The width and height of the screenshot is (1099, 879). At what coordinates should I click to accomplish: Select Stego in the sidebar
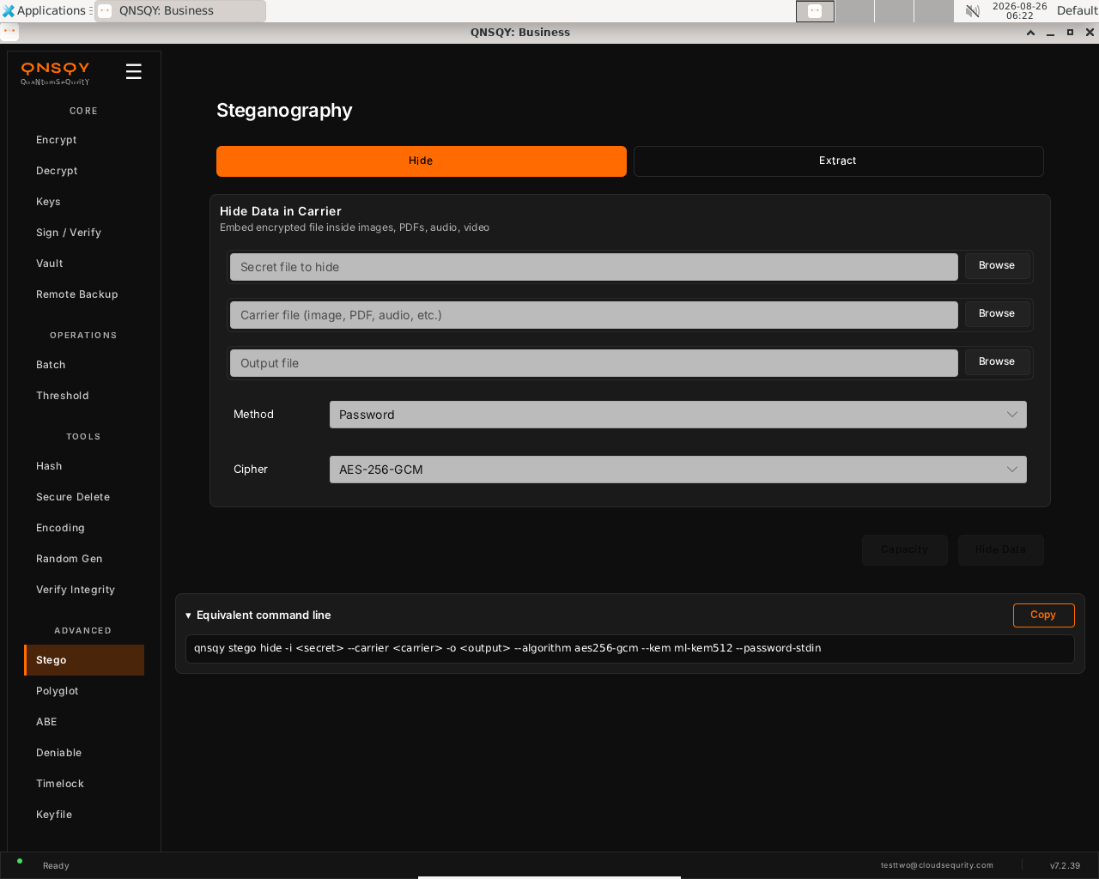click(x=83, y=660)
